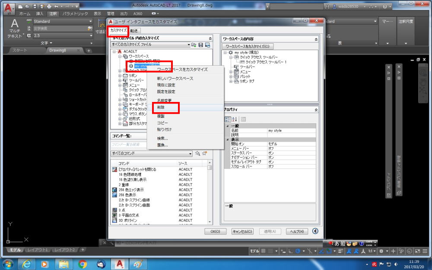Select the 256 色表示 command row
The width and height of the screenshot is (432, 270).
[159, 195]
